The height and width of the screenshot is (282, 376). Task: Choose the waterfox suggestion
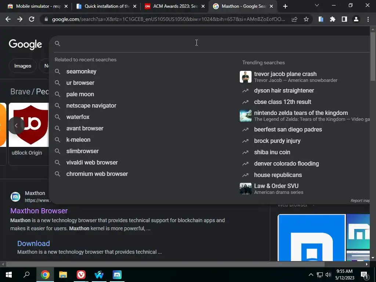78,117
